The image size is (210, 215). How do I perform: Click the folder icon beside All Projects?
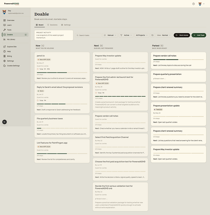[152, 35]
